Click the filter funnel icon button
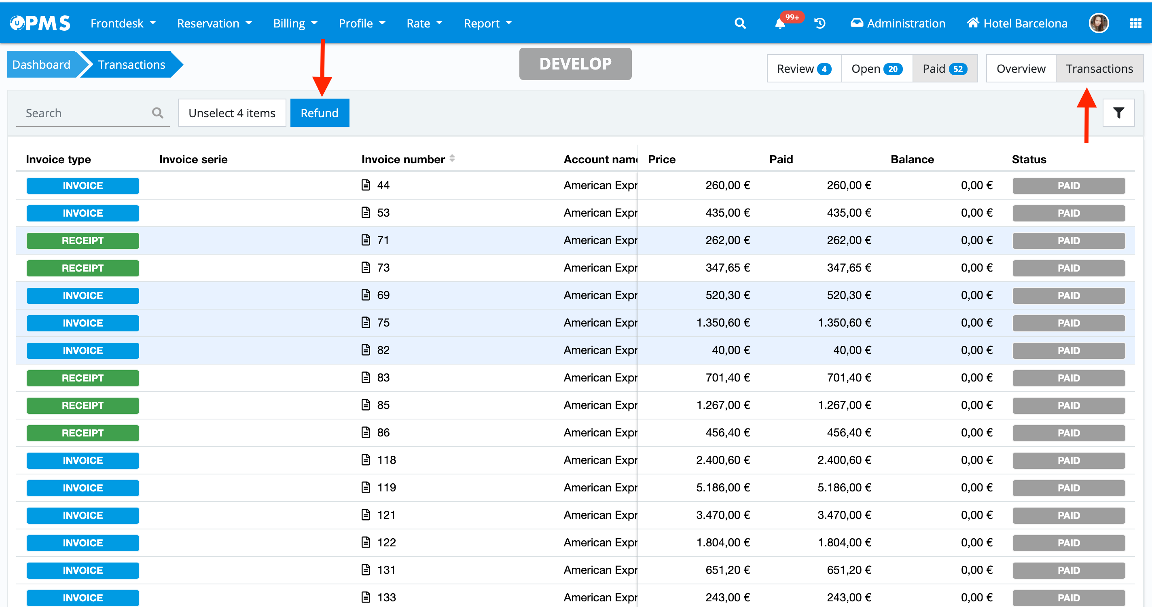The height and width of the screenshot is (607, 1152). pos(1118,113)
